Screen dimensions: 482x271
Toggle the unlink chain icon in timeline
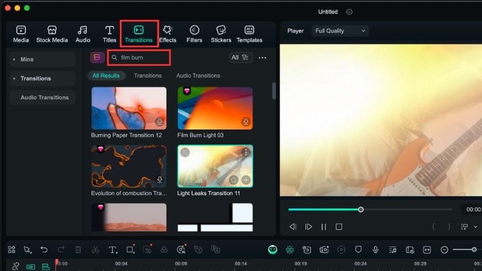[16, 266]
